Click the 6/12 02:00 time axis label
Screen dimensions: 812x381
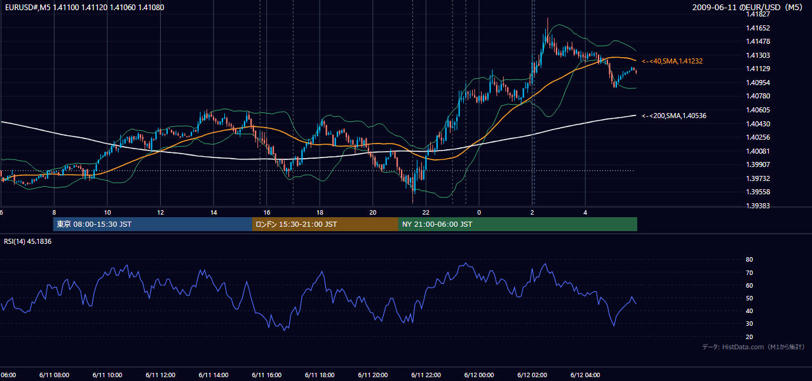pyautogui.click(x=532, y=375)
